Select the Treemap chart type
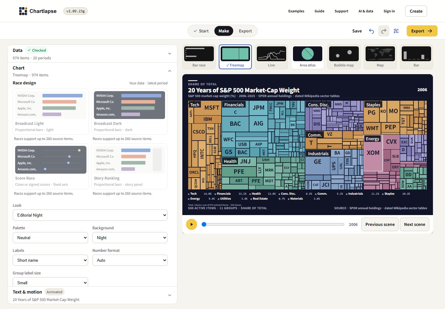 pyautogui.click(x=235, y=57)
